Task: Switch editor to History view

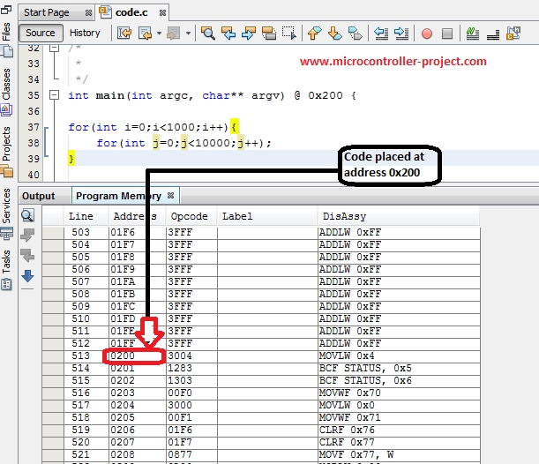Action: coord(85,33)
